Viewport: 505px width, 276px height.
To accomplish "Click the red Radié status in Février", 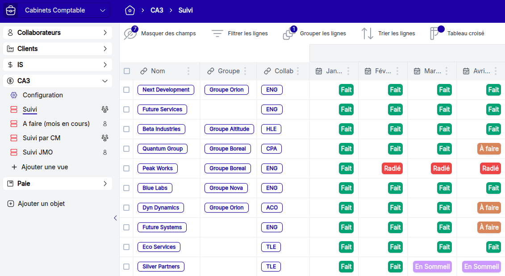I will pyautogui.click(x=392, y=168).
